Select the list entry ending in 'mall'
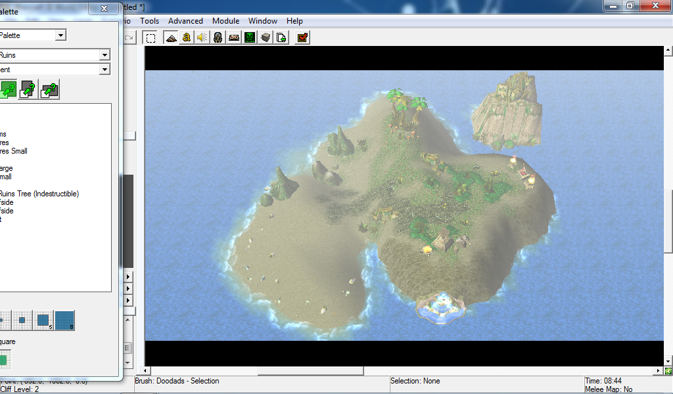 6,177
